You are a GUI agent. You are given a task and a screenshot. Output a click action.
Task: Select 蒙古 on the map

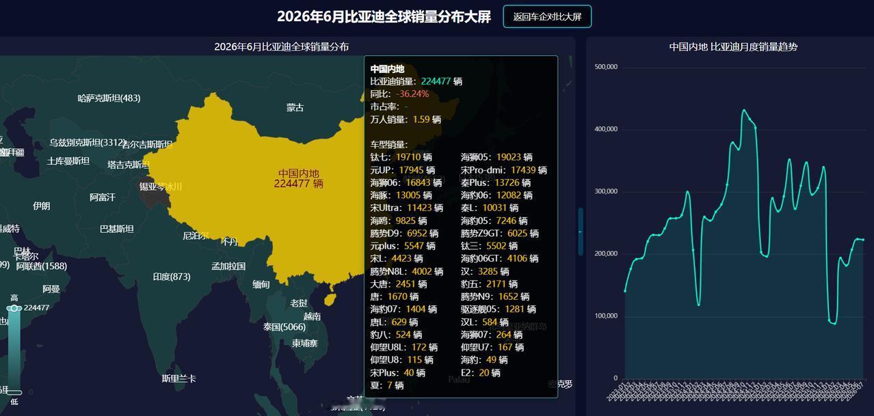pyautogui.click(x=295, y=108)
